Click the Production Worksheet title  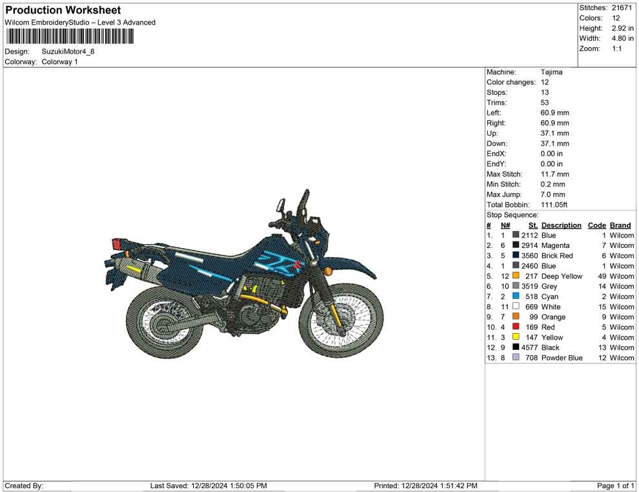(x=63, y=10)
